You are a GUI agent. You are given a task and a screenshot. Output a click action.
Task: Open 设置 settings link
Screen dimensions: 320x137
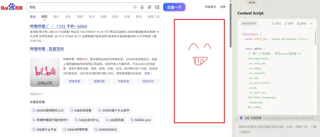[223, 7]
